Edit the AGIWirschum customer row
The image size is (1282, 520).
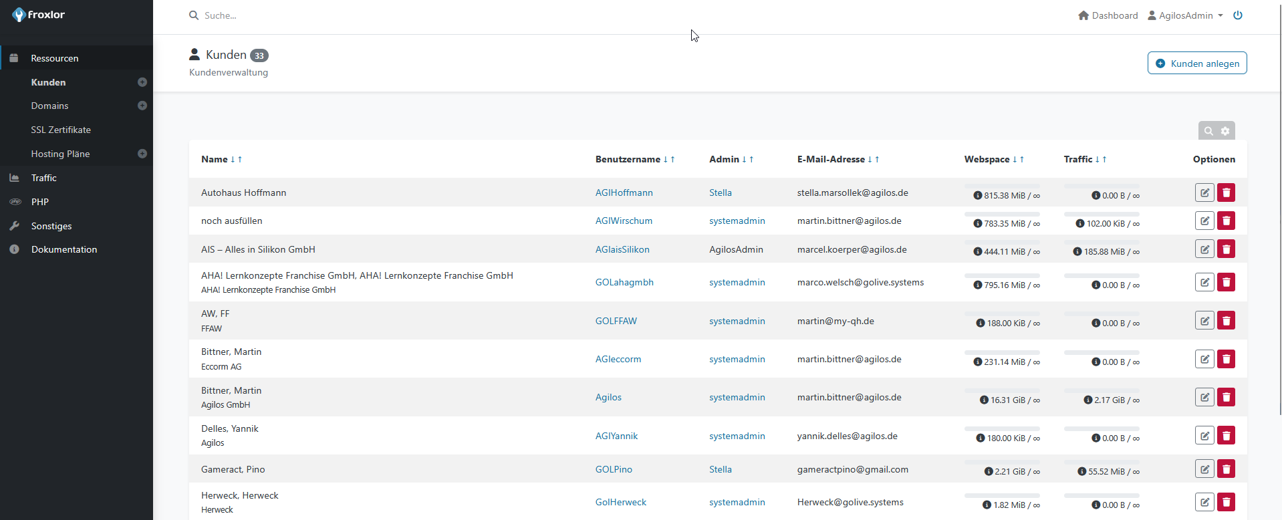pos(1204,221)
